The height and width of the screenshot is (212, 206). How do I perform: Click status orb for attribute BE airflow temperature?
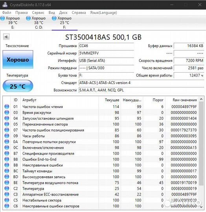(7, 183)
